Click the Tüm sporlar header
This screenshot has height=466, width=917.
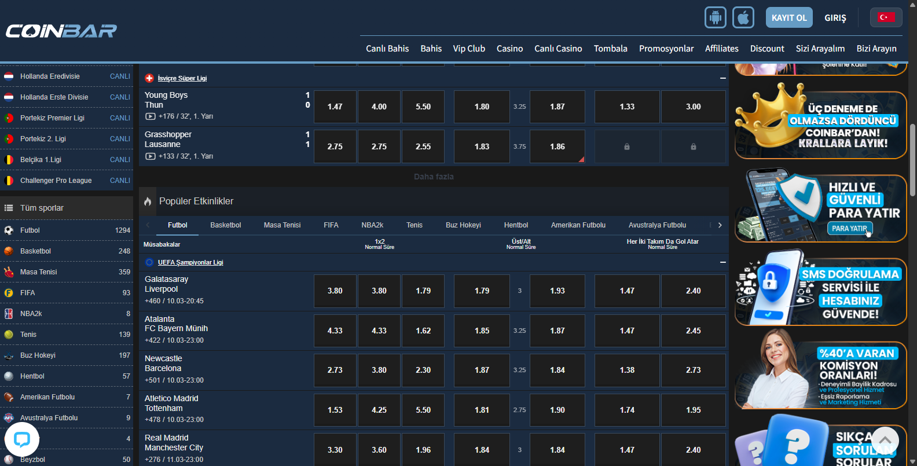click(x=67, y=208)
